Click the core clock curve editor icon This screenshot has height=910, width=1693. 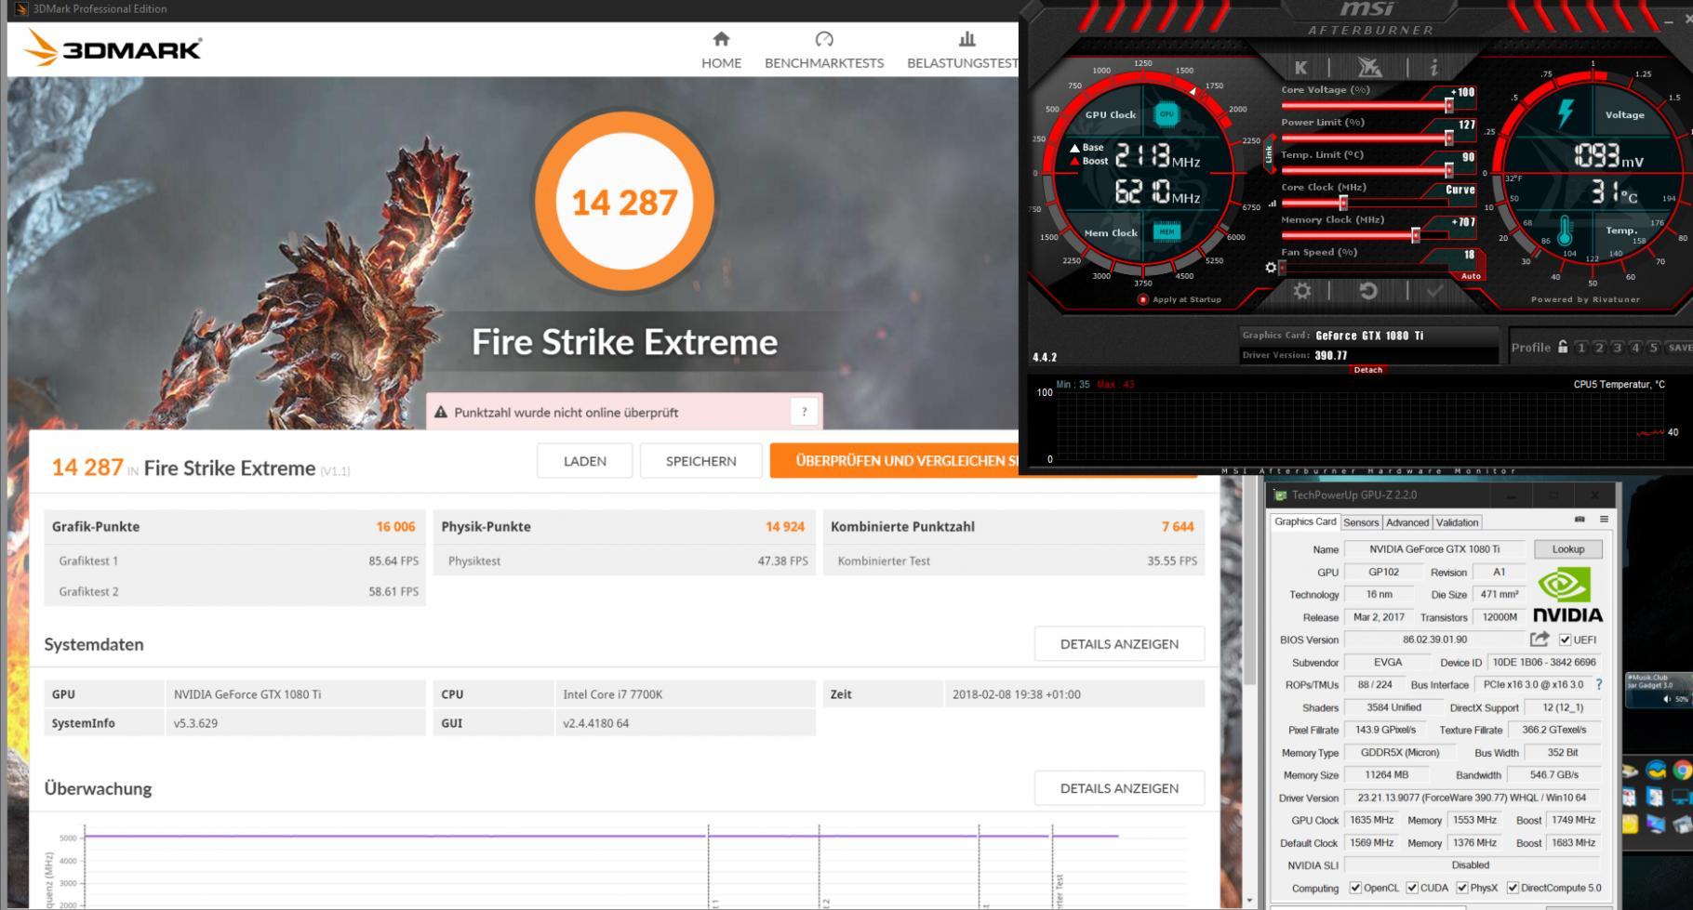[x=1272, y=204]
